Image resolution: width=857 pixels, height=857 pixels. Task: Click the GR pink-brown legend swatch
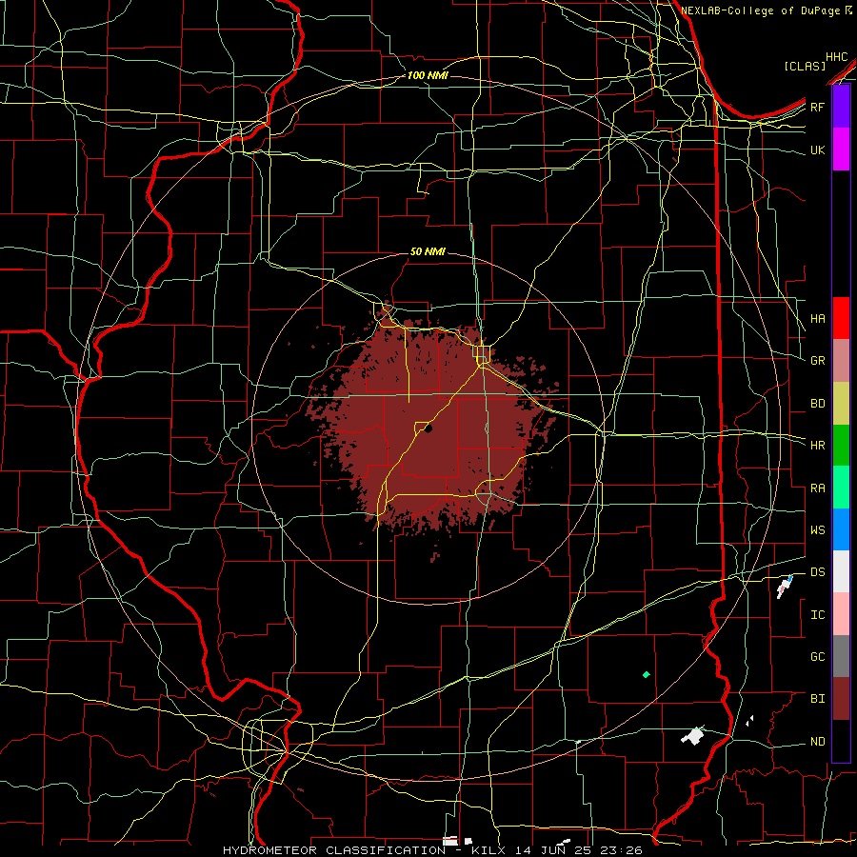(x=841, y=361)
